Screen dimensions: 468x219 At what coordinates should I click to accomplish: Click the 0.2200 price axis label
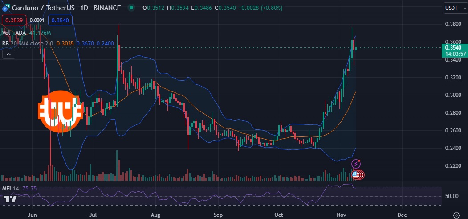[452, 166]
